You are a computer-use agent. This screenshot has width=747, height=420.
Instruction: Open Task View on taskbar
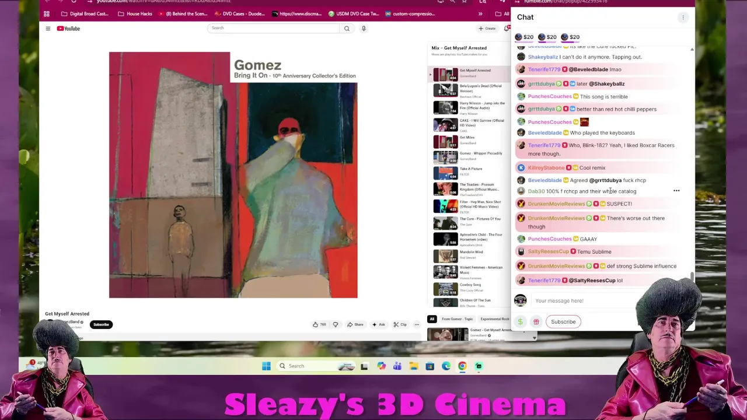click(364, 366)
